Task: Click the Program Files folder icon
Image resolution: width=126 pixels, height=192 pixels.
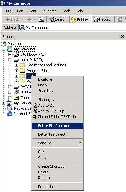Action: click(x=22, y=71)
